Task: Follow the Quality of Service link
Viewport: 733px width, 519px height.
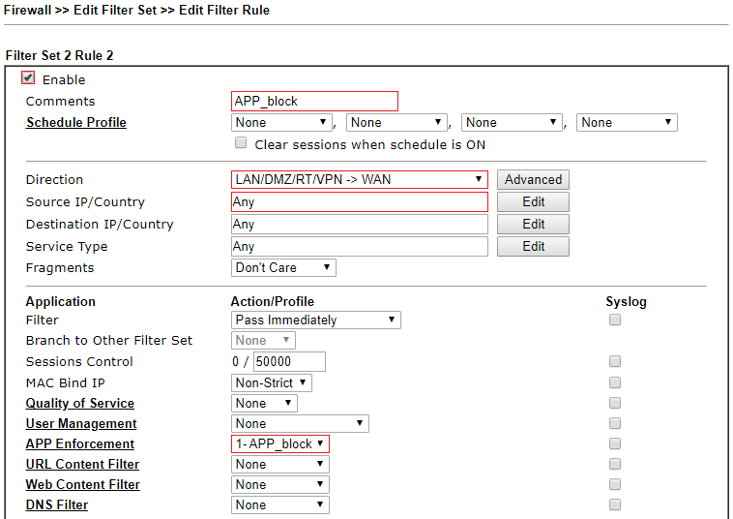Action: coord(80,404)
